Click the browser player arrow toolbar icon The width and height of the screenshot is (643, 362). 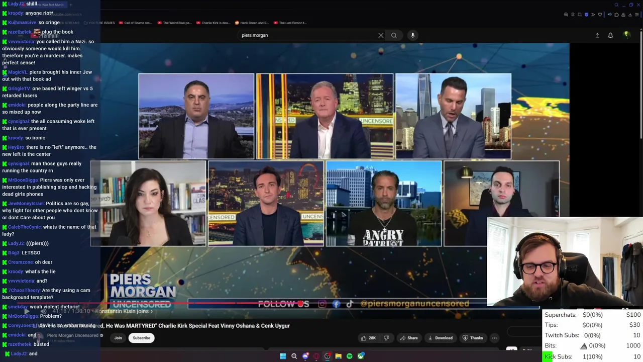tap(593, 15)
